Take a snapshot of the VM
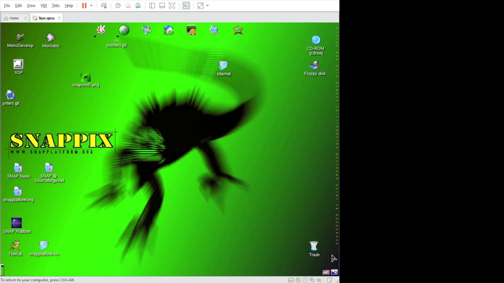Screen dimensions: 504x283 coord(118,6)
